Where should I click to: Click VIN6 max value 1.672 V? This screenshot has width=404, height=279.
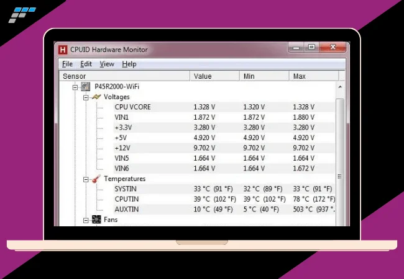pyautogui.click(x=303, y=169)
